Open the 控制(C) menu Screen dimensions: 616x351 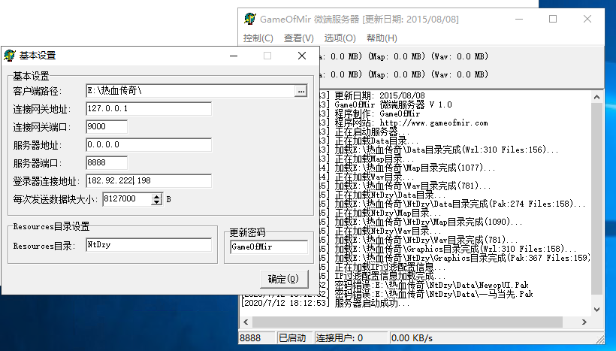point(258,38)
